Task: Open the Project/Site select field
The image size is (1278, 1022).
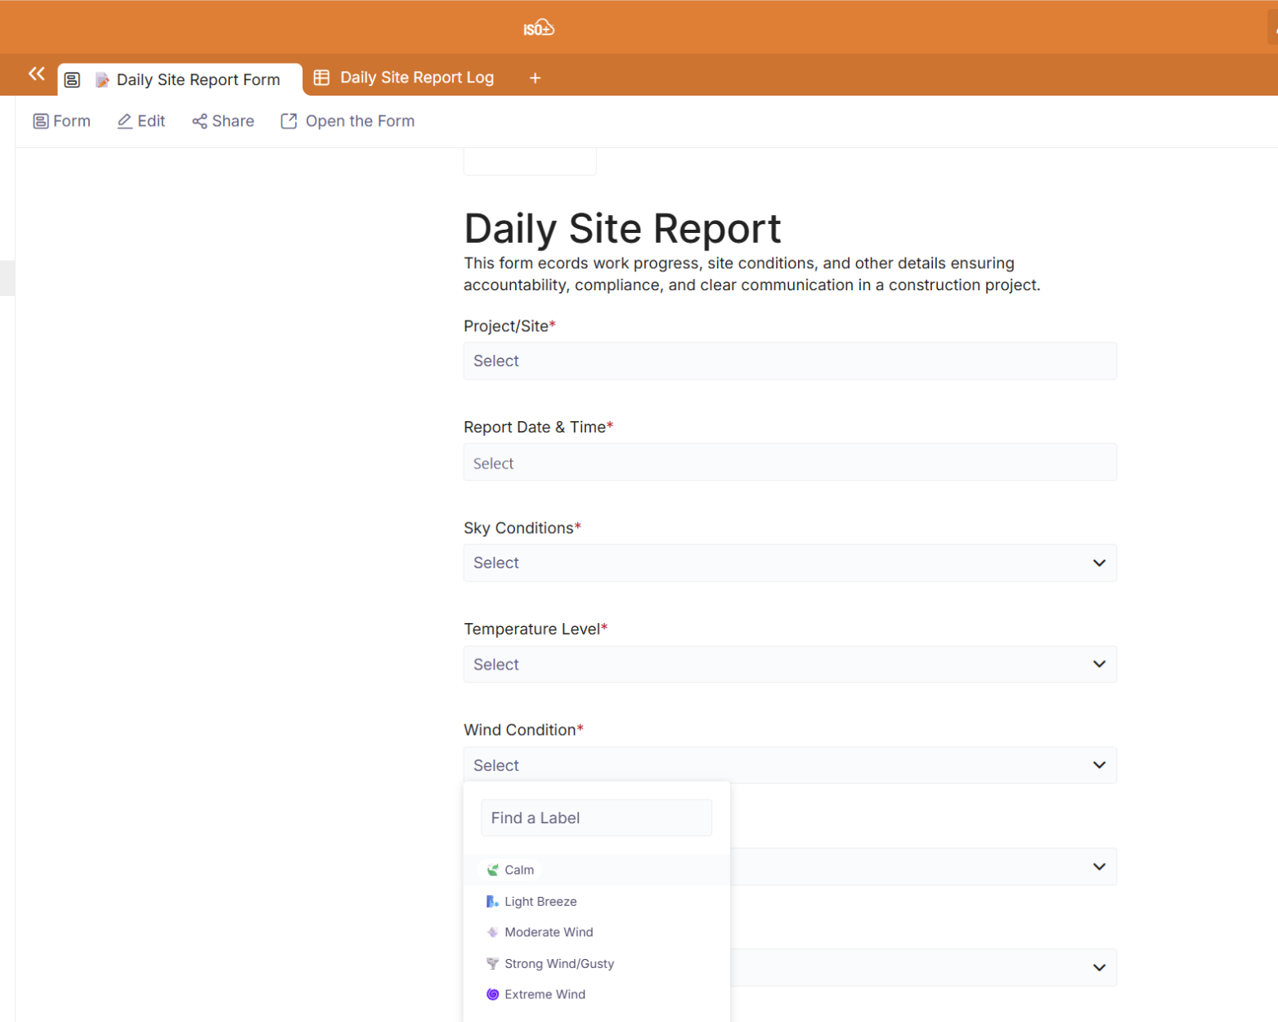Action: tap(789, 361)
